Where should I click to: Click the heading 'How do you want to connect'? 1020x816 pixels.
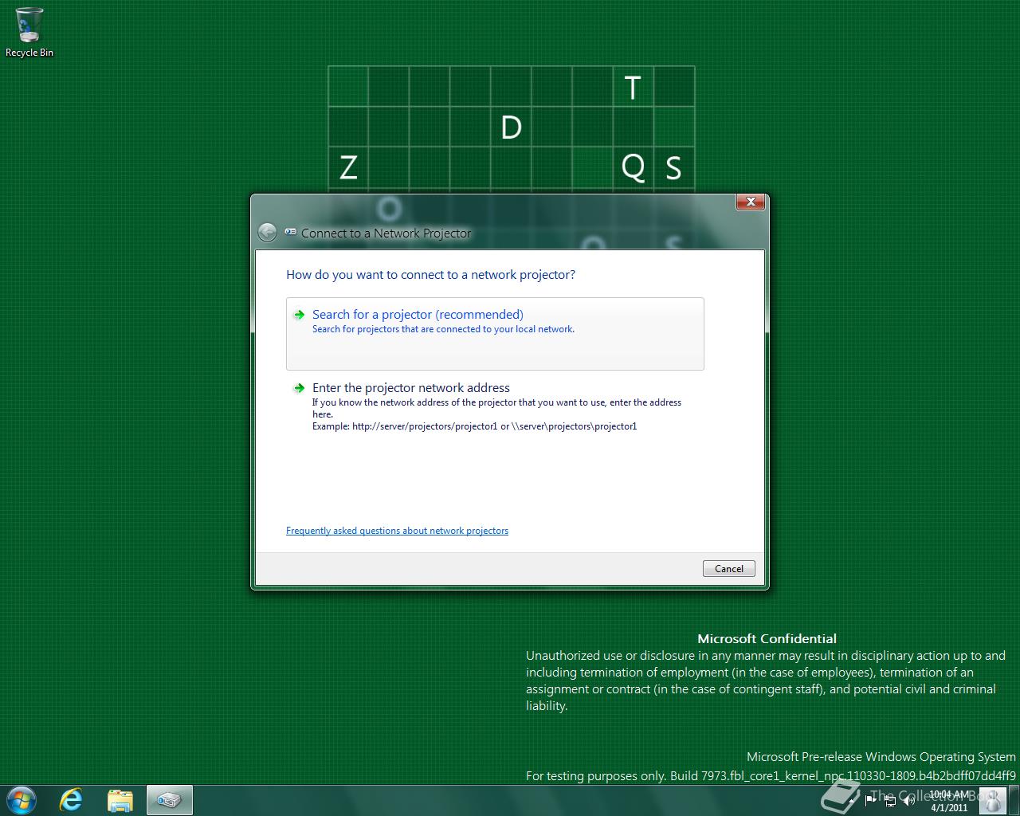pyautogui.click(x=430, y=274)
